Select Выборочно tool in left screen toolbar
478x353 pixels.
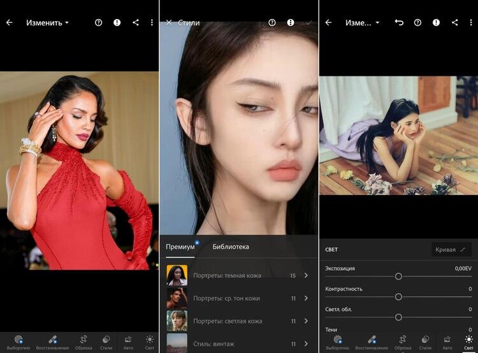click(18, 342)
